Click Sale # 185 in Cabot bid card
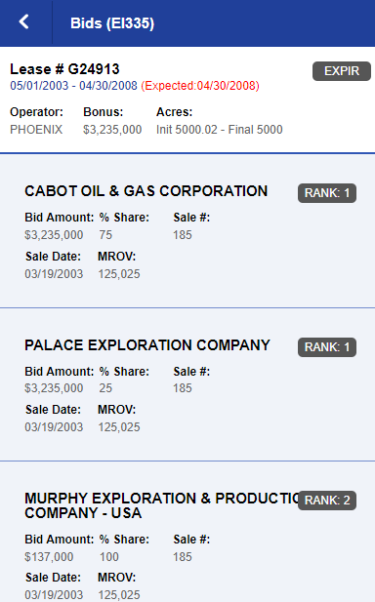 coord(182,234)
